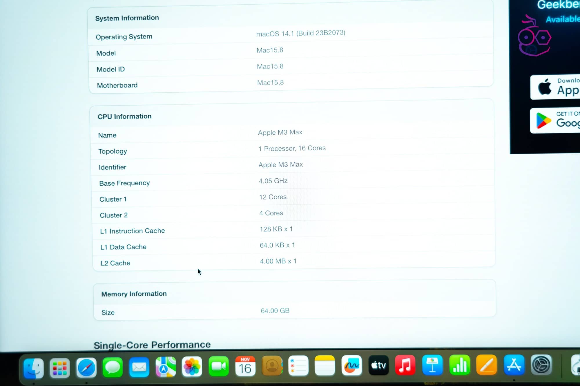Open Reminders app in dock
Image resolution: width=580 pixels, height=386 pixels.
(x=298, y=366)
